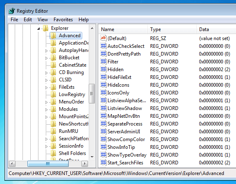Expand the SessionInfo key
This screenshot has width=236, height=184.
46,146
